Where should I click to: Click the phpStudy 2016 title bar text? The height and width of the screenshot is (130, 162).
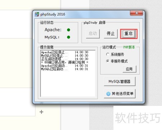point(53,14)
